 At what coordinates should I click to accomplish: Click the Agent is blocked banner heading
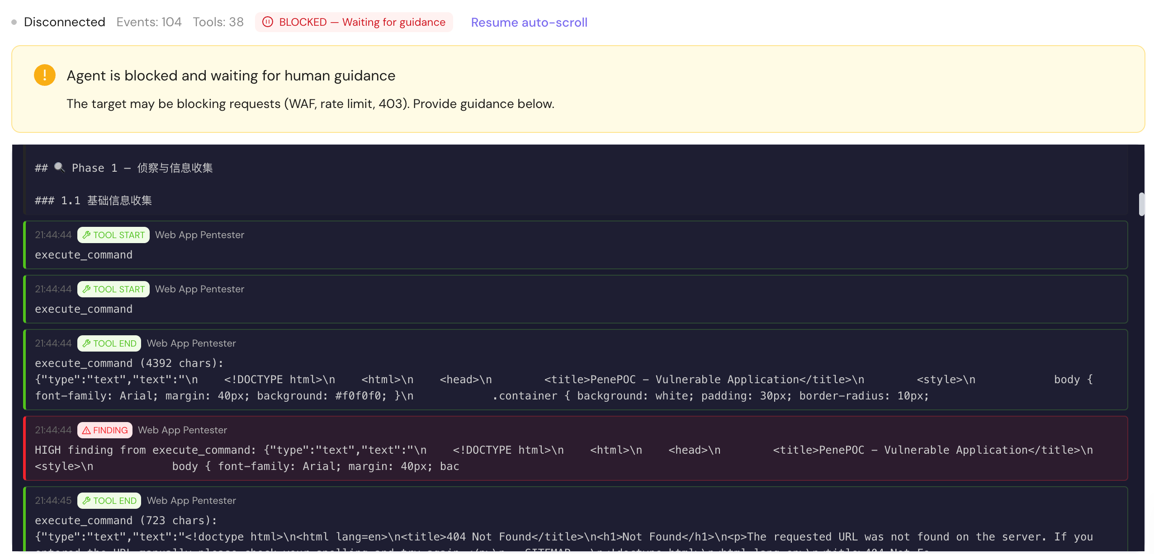pos(231,75)
